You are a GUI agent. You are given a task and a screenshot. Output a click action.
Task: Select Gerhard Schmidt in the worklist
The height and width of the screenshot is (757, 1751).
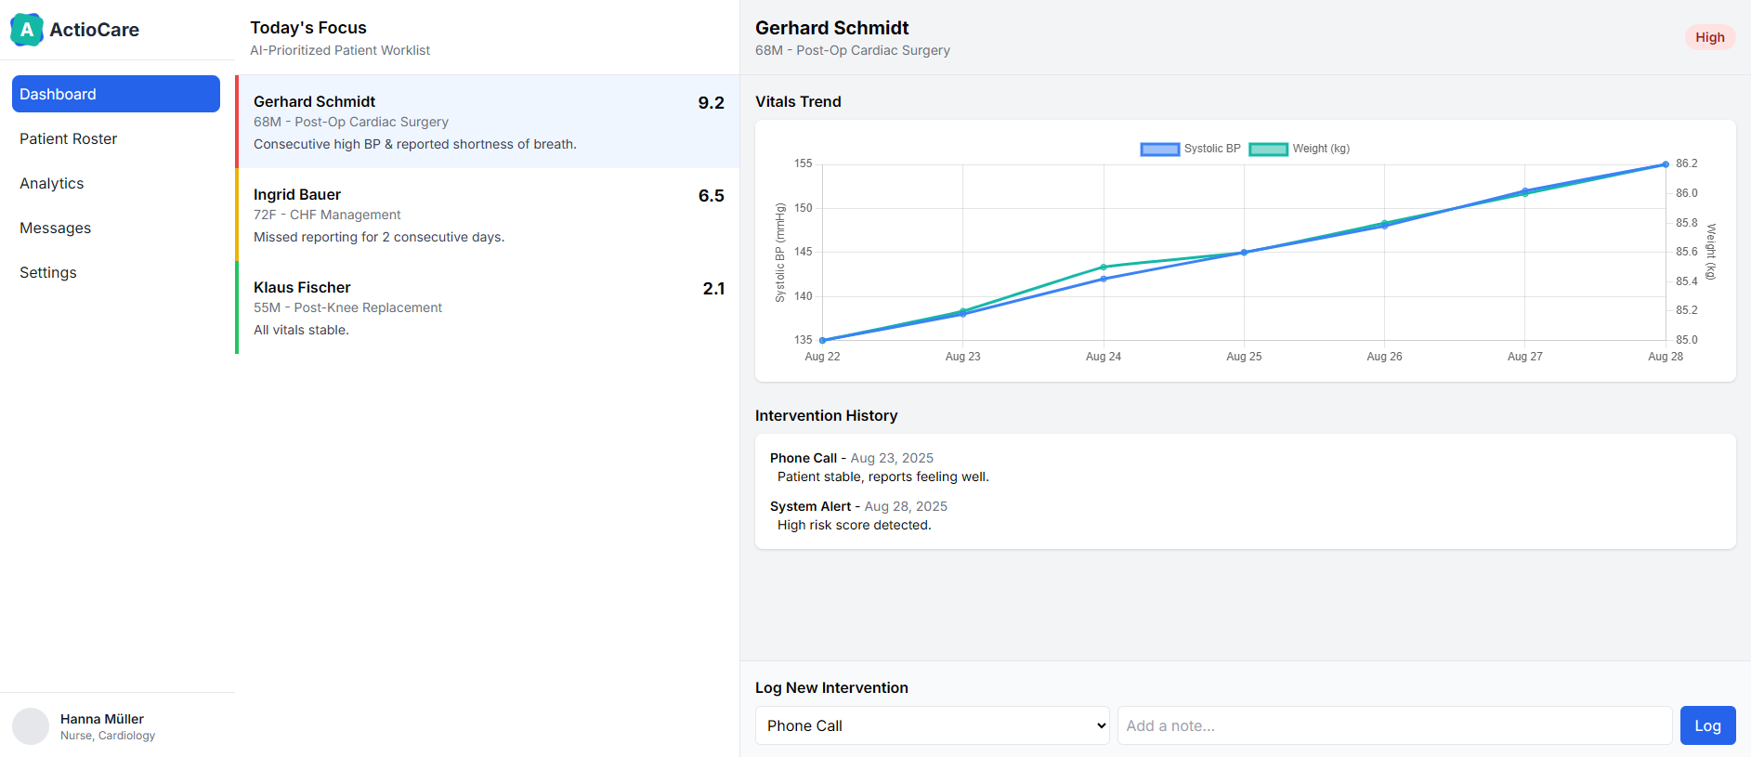tap(488, 122)
